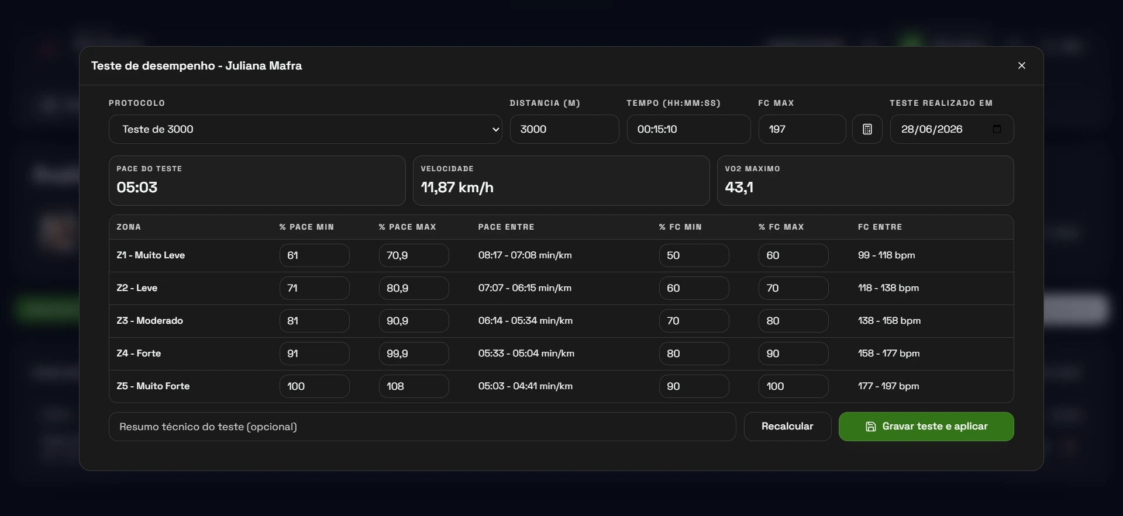This screenshot has height=516, width=1123.
Task: Open the Teste de 3000 protocol selector
Action: click(305, 129)
